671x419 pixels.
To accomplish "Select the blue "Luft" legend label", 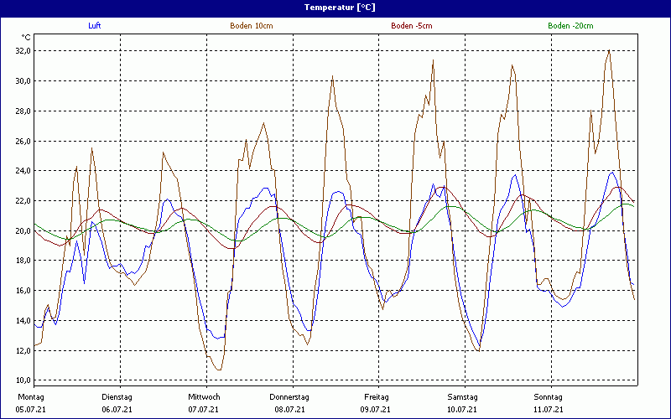I will tap(95, 26).
